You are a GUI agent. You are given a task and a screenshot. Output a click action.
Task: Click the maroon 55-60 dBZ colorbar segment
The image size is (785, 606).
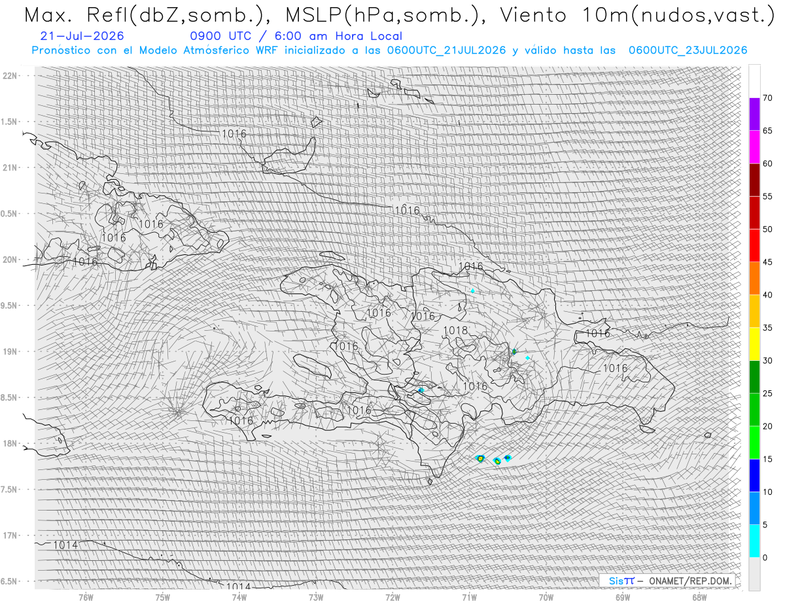tap(754, 180)
